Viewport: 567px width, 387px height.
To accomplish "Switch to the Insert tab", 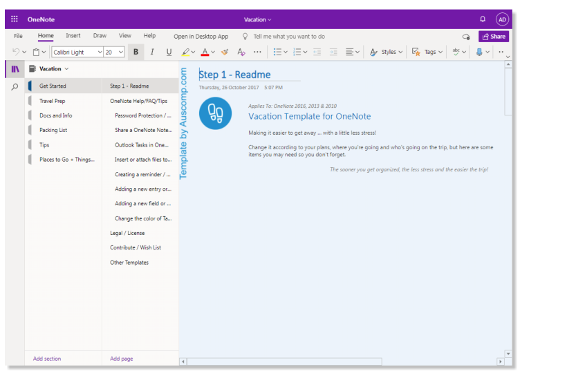I will pyautogui.click(x=73, y=36).
